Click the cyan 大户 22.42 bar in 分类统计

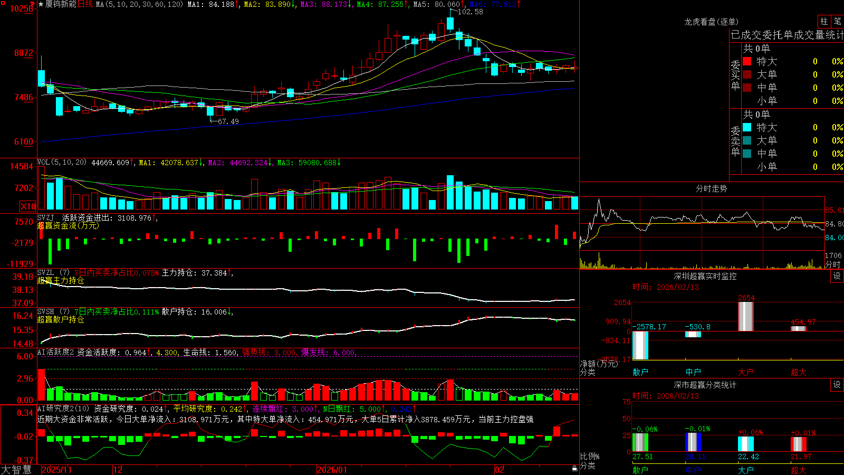pyautogui.click(x=745, y=444)
